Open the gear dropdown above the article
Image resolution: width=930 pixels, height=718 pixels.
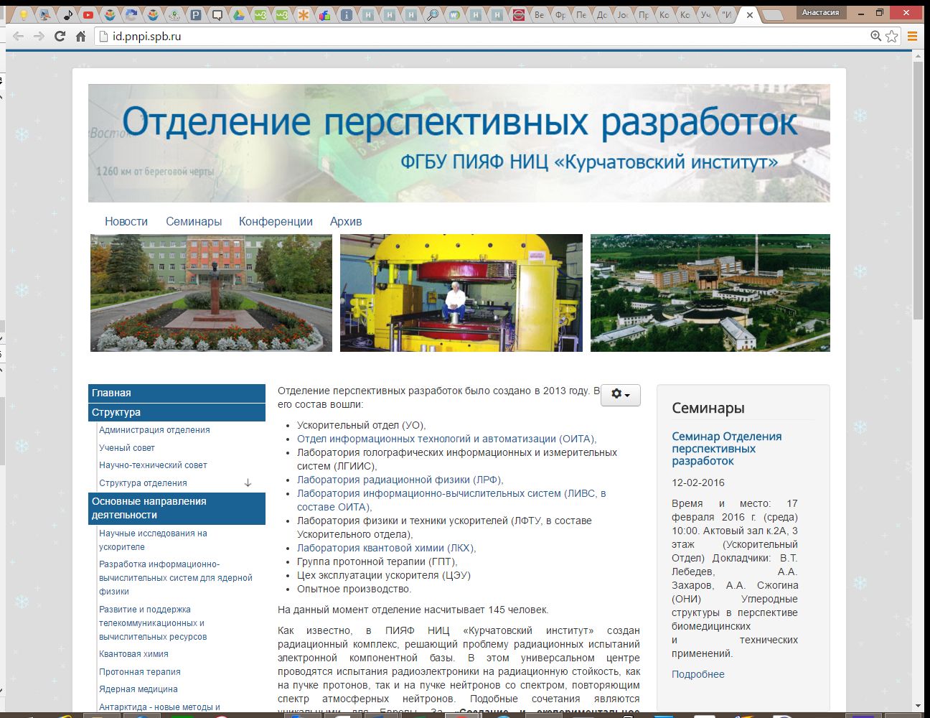(x=621, y=395)
